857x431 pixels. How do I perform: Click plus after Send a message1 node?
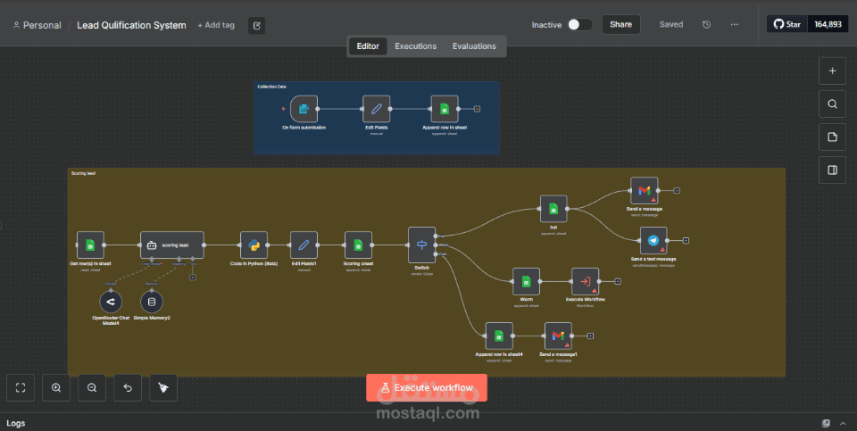tap(590, 336)
